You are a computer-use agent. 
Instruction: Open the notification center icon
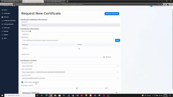(170, 95)
